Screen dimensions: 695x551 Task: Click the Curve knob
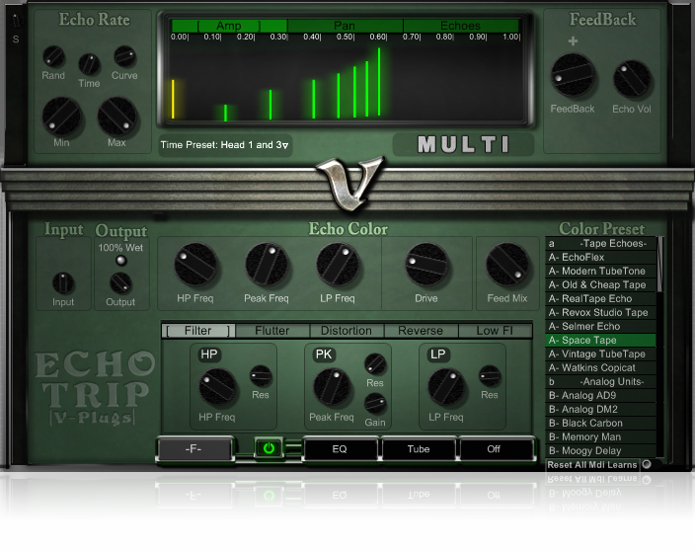click(x=124, y=56)
